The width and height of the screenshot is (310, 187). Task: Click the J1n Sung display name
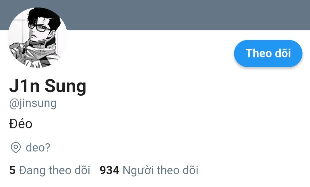coord(48,86)
